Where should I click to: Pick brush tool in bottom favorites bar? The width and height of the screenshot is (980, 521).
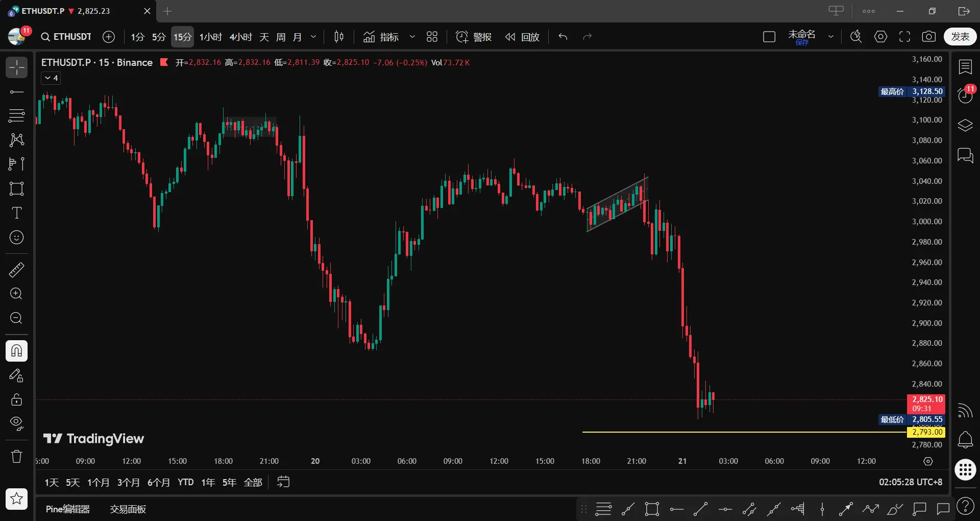coord(895,509)
